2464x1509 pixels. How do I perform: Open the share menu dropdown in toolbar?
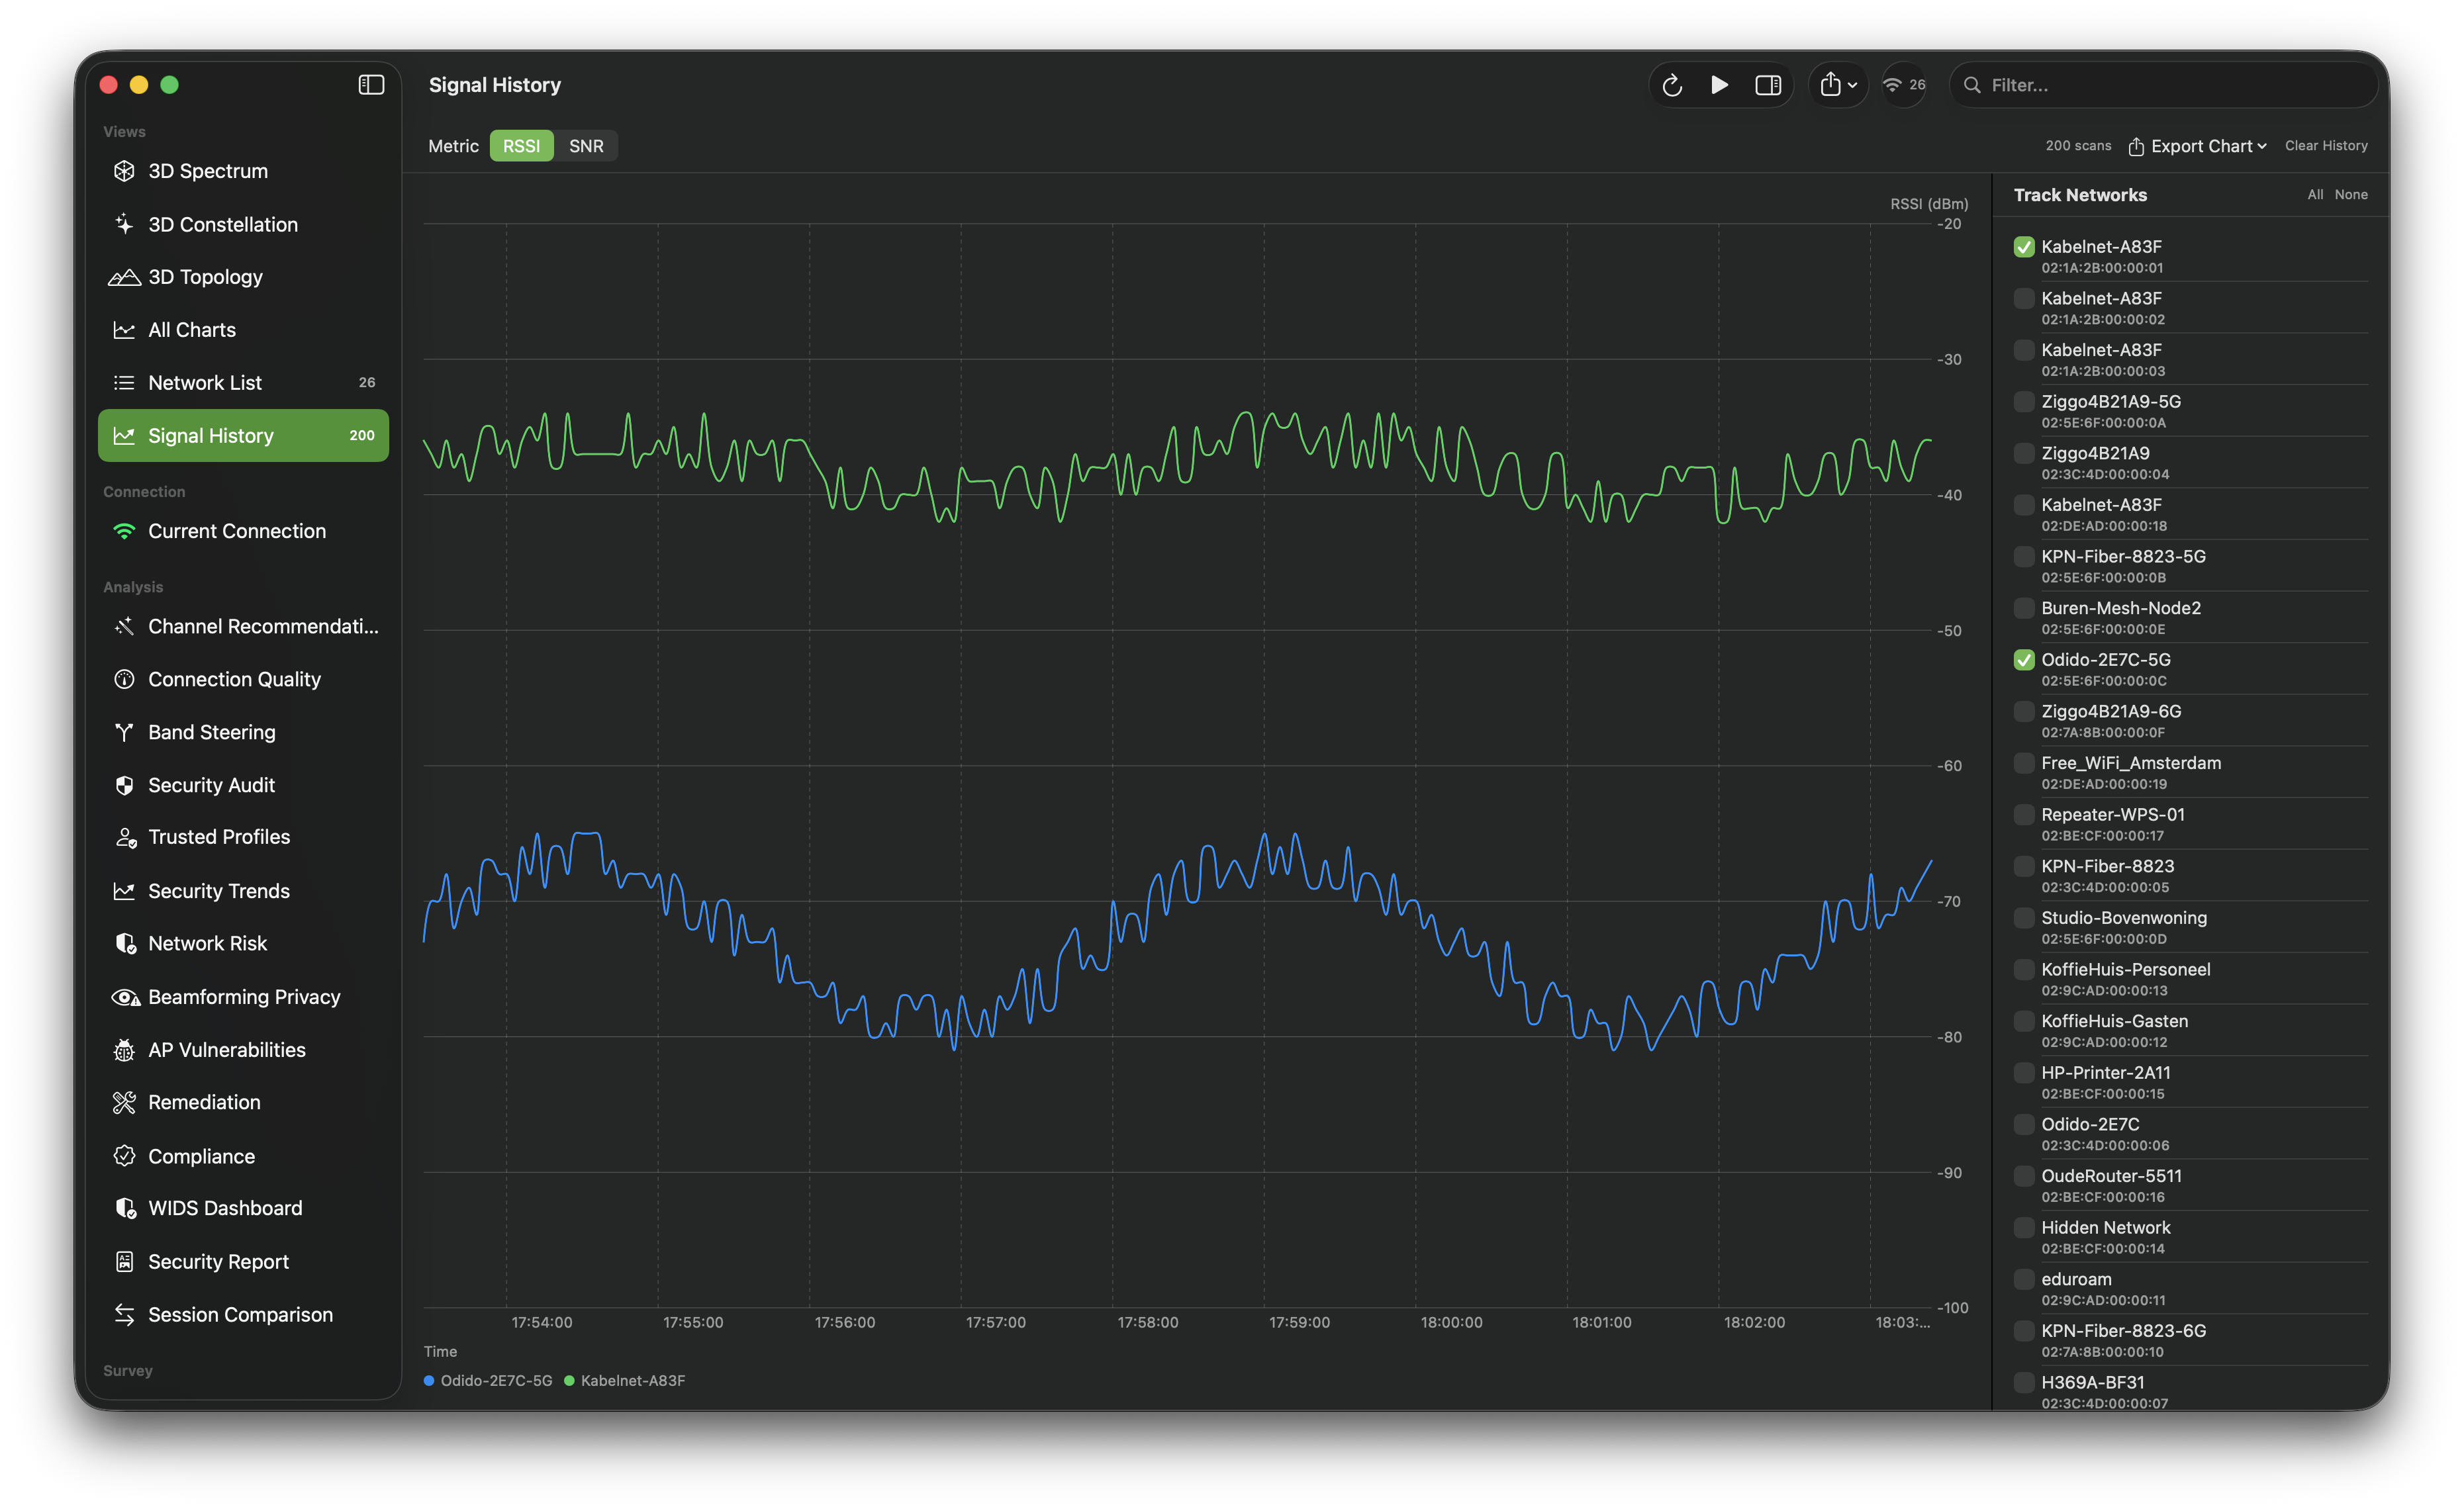coord(1838,85)
